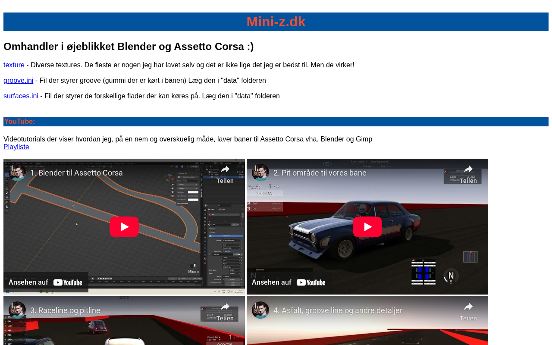Image resolution: width=552 pixels, height=345 pixels.
Task: Open the surfaces.ini link
Action: [x=21, y=96]
